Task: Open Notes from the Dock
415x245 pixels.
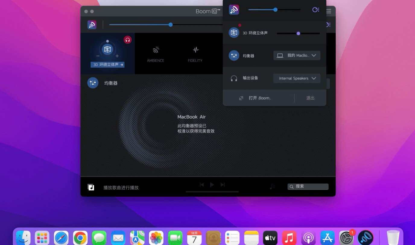Action: pos(251,238)
